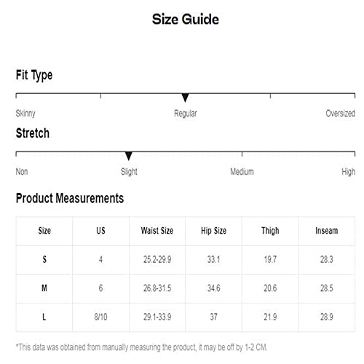Select the Oversized fit label
The width and height of the screenshot is (364, 364).
(340, 114)
